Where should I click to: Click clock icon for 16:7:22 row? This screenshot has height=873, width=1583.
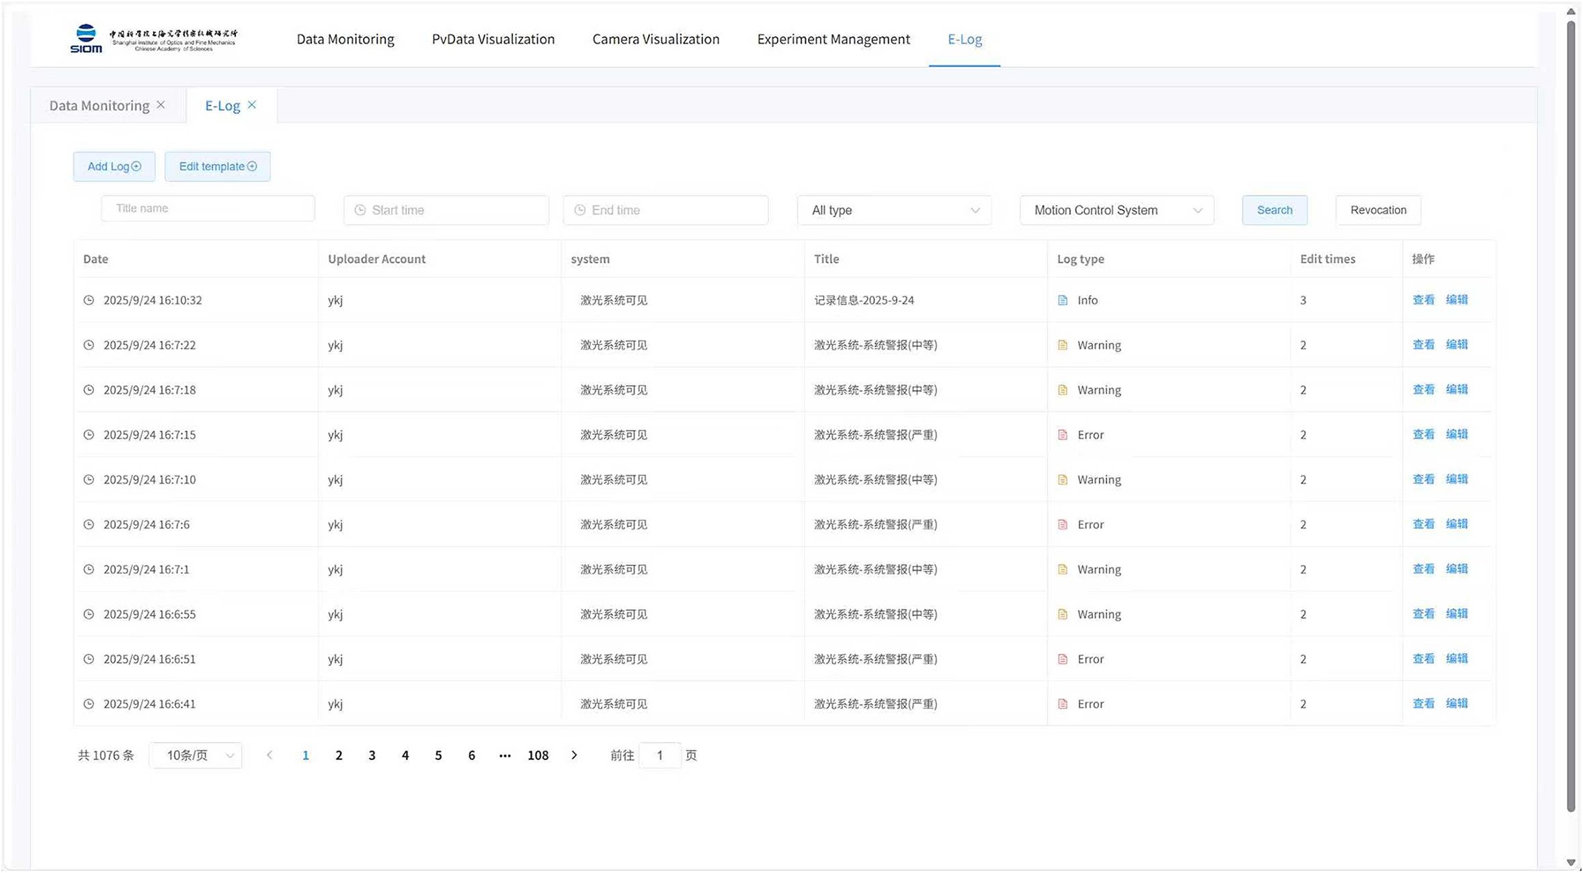click(x=89, y=345)
